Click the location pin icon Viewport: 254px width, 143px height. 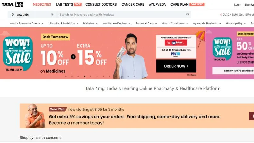coord(13,15)
